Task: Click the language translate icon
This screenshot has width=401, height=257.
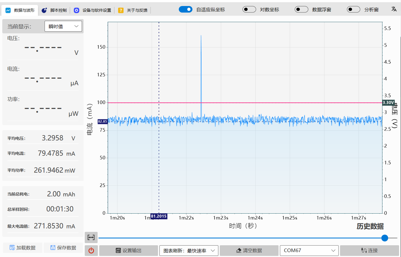Action: [394, 9]
